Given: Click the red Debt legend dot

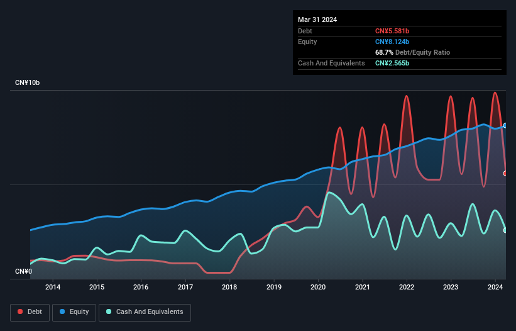Looking at the screenshot, I should [20, 311].
